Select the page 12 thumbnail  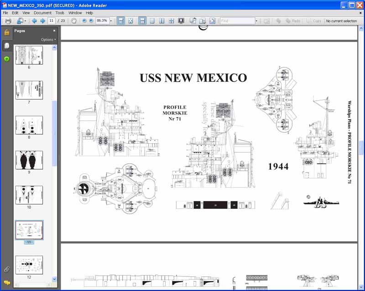[29, 265]
